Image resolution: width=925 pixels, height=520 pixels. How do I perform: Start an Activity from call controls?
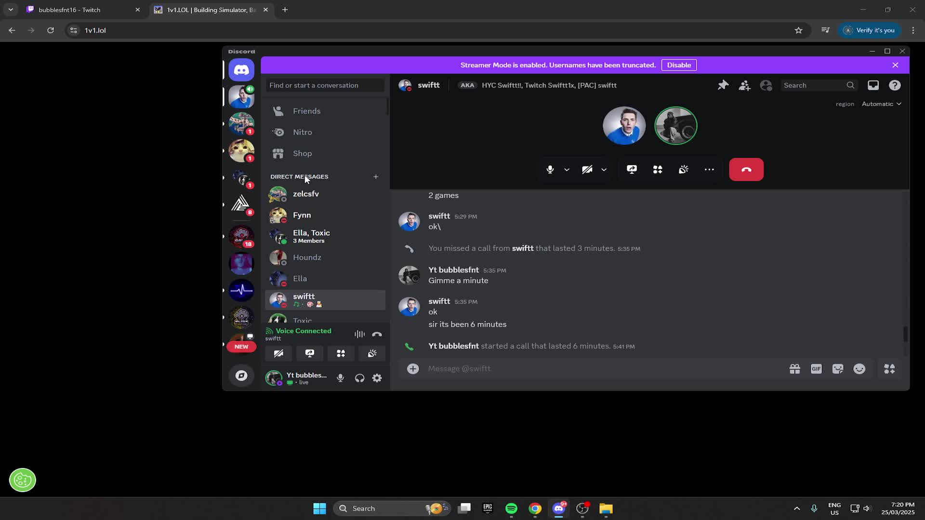click(x=658, y=169)
